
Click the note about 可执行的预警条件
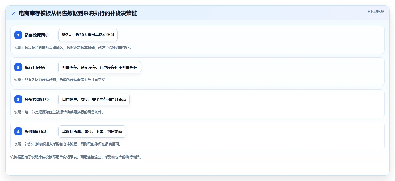tap(59, 112)
